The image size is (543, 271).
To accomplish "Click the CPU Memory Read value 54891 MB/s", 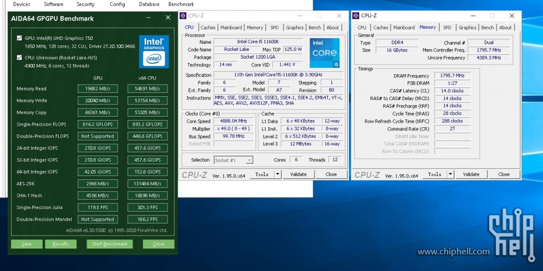I will pos(148,88).
